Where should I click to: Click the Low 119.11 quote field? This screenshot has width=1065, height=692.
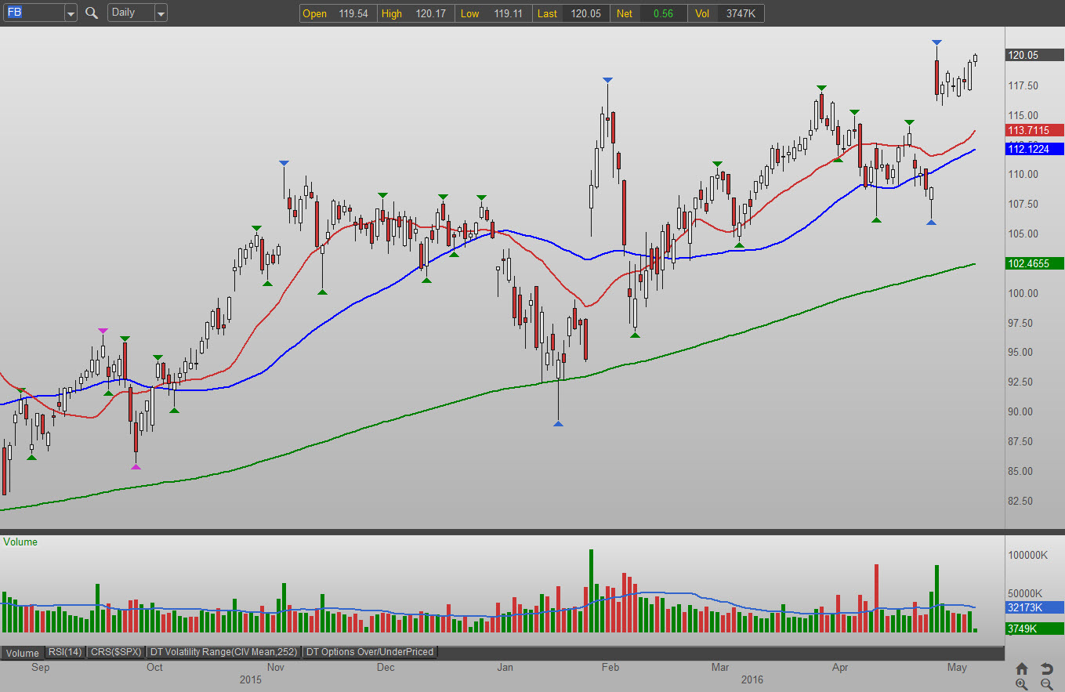[493, 13]
